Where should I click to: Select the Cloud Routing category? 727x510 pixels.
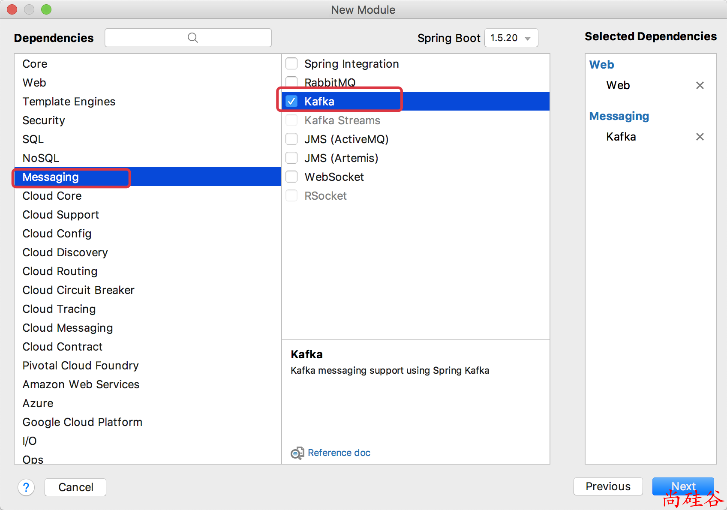tap(147, 271)
